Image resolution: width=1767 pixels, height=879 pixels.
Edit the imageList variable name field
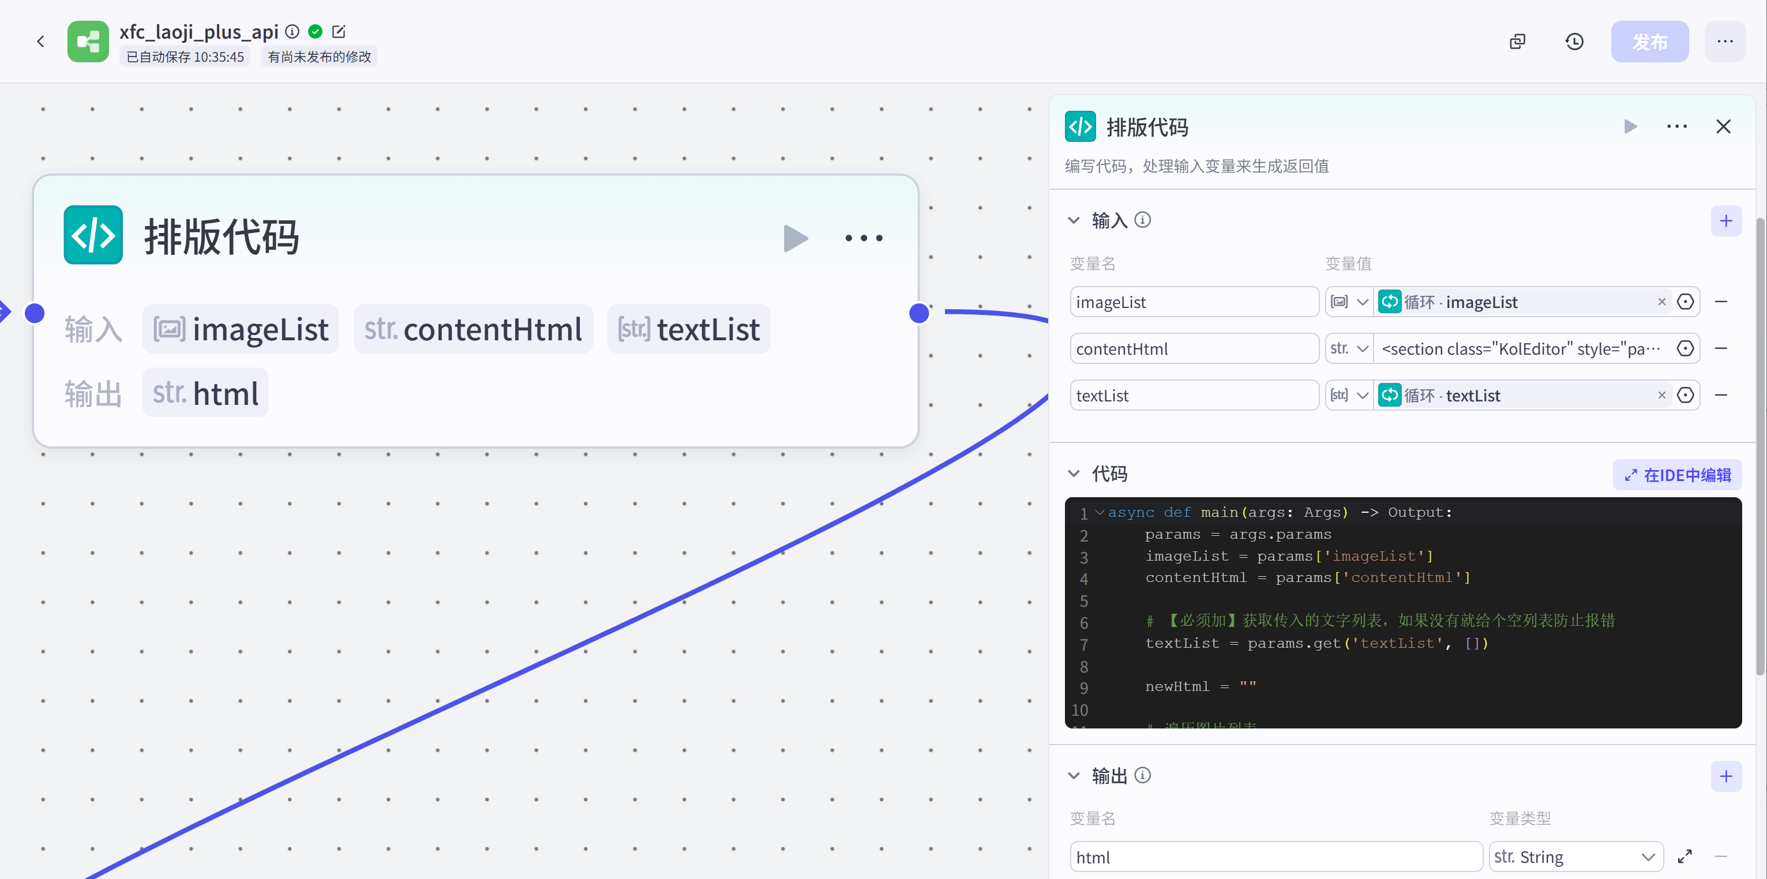(1194, 302)
